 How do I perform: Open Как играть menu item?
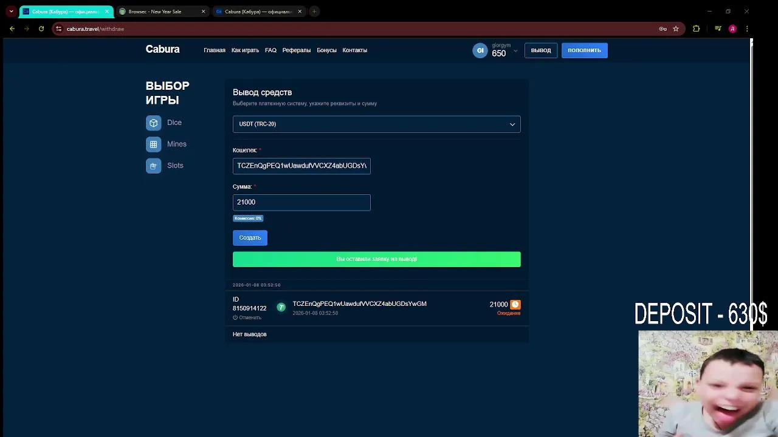[245, 50]
